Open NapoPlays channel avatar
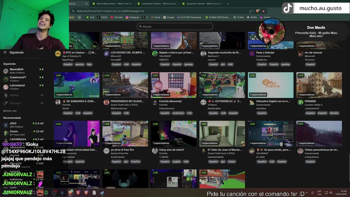Viewport: 350px width, 197px height. [x=58, y=54]
